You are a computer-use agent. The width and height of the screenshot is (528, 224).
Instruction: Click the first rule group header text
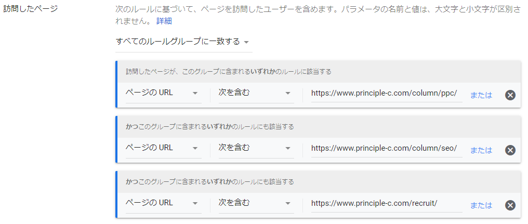coord(229,72)
